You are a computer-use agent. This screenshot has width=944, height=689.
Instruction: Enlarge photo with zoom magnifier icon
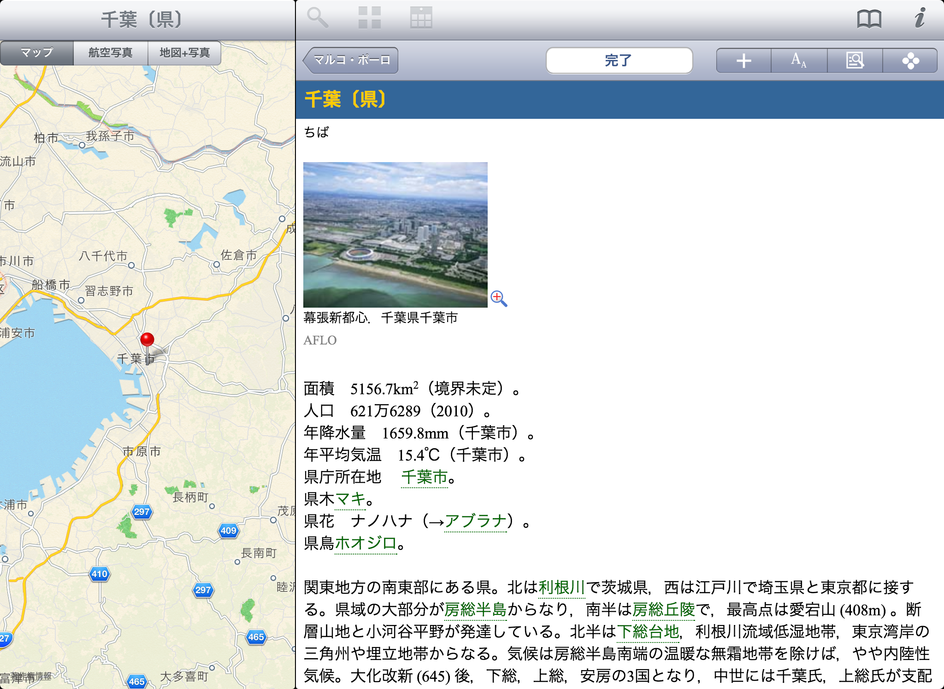tap(499, 298)
